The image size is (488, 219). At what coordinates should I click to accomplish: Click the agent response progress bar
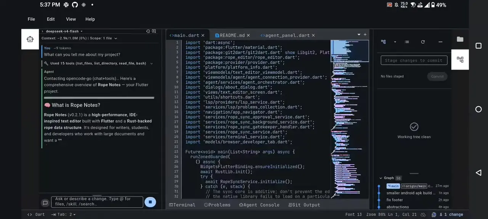(99, 98)
